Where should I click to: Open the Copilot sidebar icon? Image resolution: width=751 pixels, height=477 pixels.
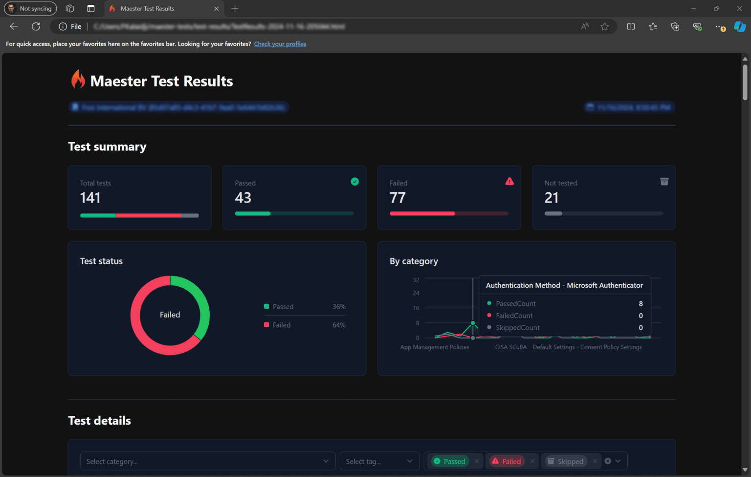740,26
